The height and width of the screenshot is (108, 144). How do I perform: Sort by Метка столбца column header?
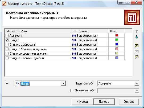[38, 31]
